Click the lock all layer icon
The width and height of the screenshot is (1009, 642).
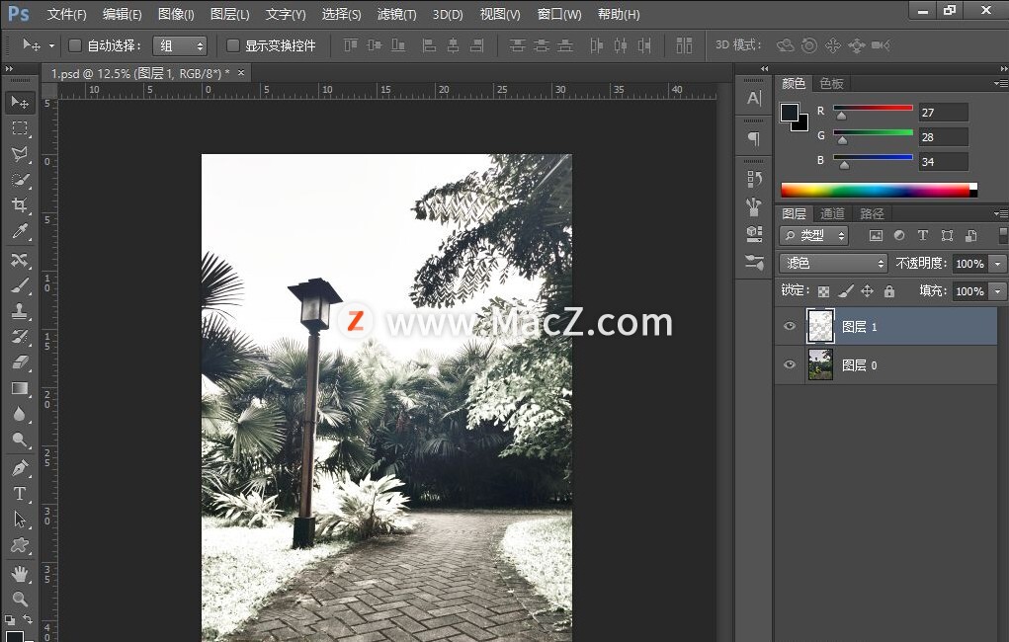(x=889, y=291)
